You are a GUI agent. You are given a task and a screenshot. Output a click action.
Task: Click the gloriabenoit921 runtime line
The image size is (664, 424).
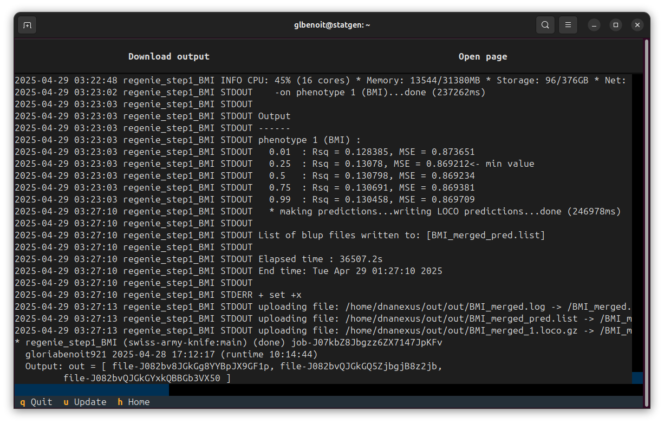[x=172, y=354]
